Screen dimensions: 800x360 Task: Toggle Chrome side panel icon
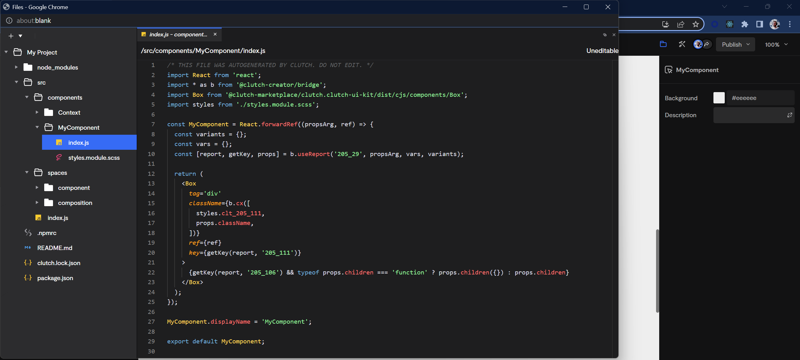pyautogui.click(x=759, y=24)
